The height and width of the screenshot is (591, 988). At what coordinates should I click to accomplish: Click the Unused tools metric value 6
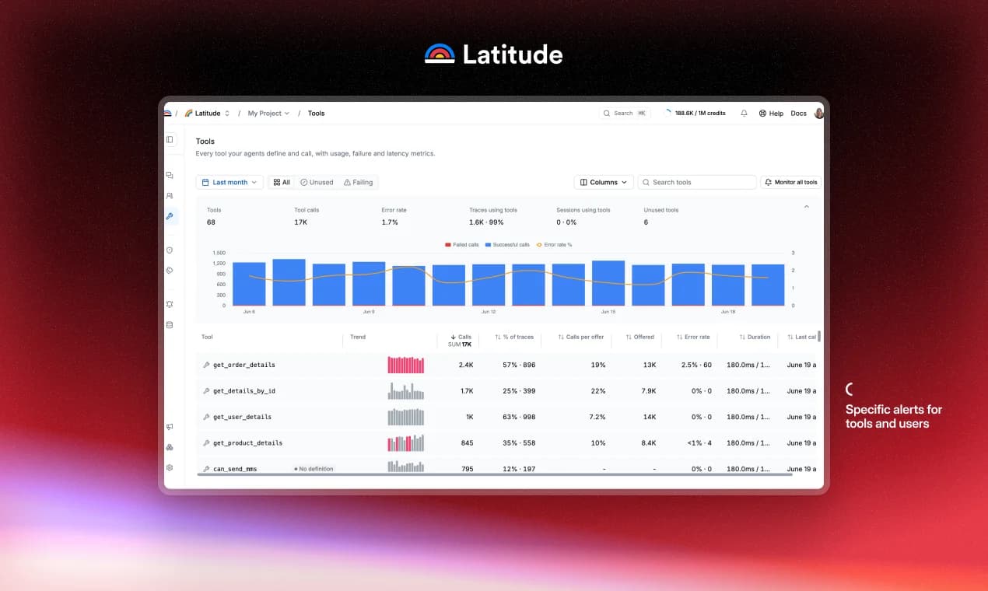pos(646,222)
